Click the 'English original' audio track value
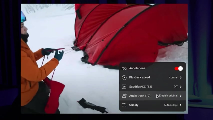The image size is (213, 120). (168, 95)
